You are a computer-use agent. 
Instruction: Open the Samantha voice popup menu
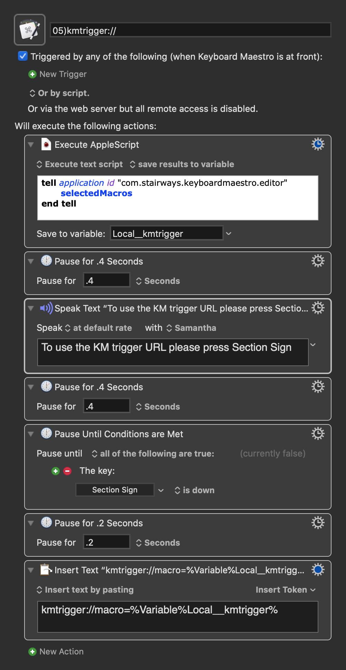(x=191, y=328)
